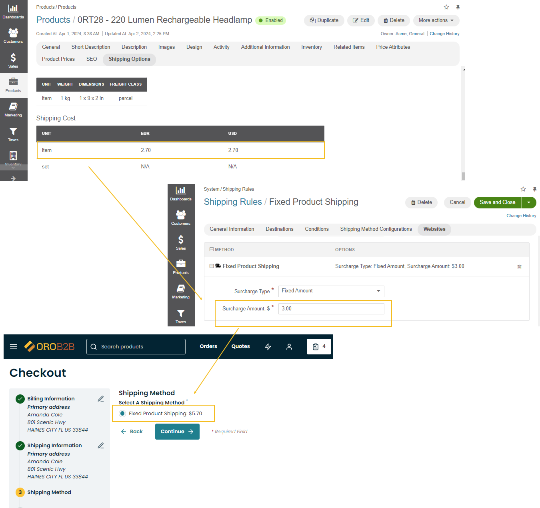Open the SEO tab
The height and width of the screenshot is (508, 540).
[x=92, y=59]
